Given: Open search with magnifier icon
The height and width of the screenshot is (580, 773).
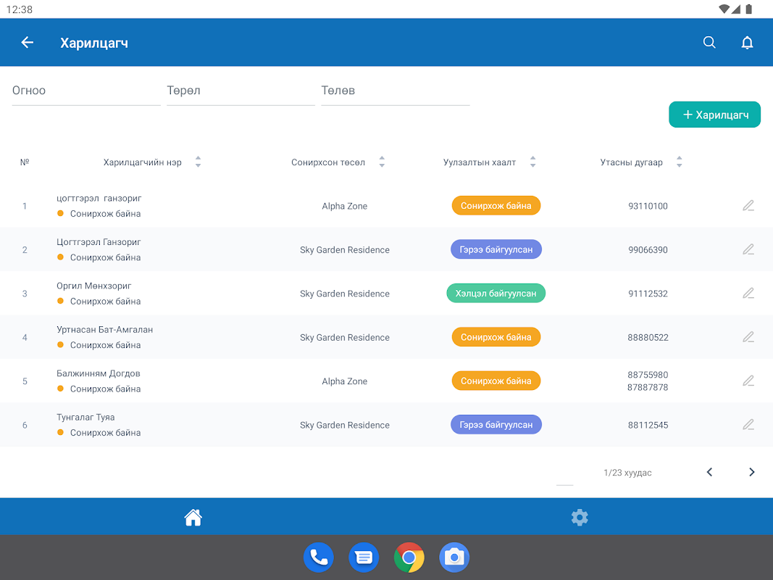Looking at the screenshot, I should point(709,43).
